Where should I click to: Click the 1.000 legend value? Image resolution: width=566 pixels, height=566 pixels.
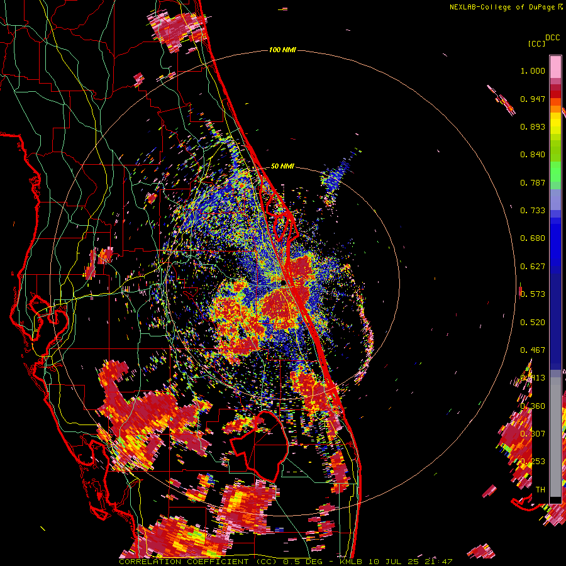click(x=533, y=70)
